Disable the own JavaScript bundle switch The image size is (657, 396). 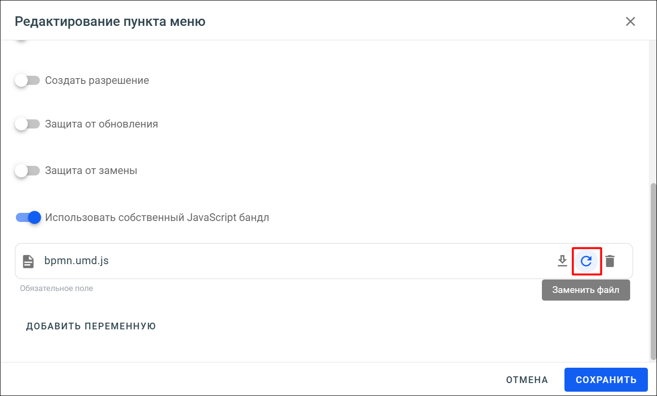[x=28, y=218]
